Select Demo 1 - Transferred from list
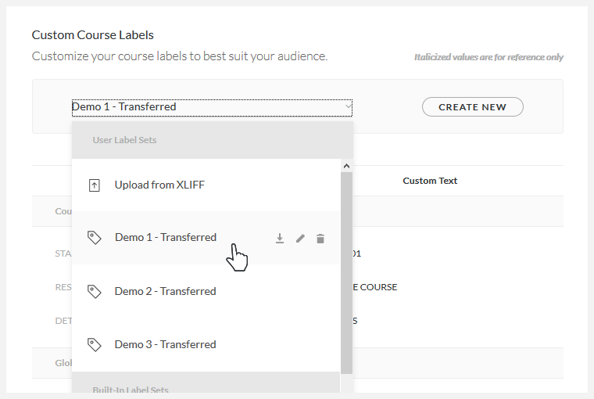Image resolution: width=594 pixels, height=399 pixels. coord(165,237)
